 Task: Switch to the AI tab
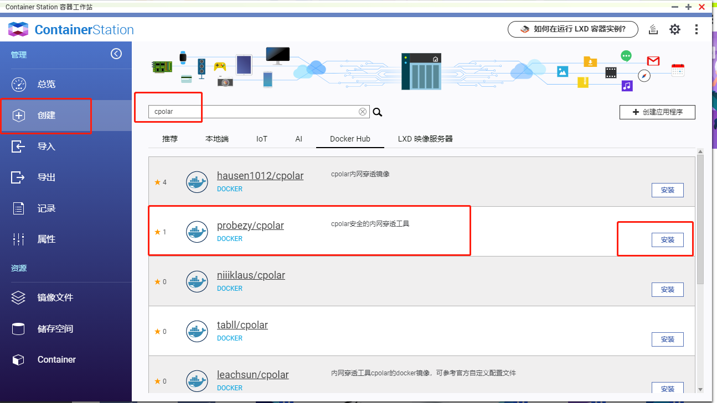click(x=299, y=139)
